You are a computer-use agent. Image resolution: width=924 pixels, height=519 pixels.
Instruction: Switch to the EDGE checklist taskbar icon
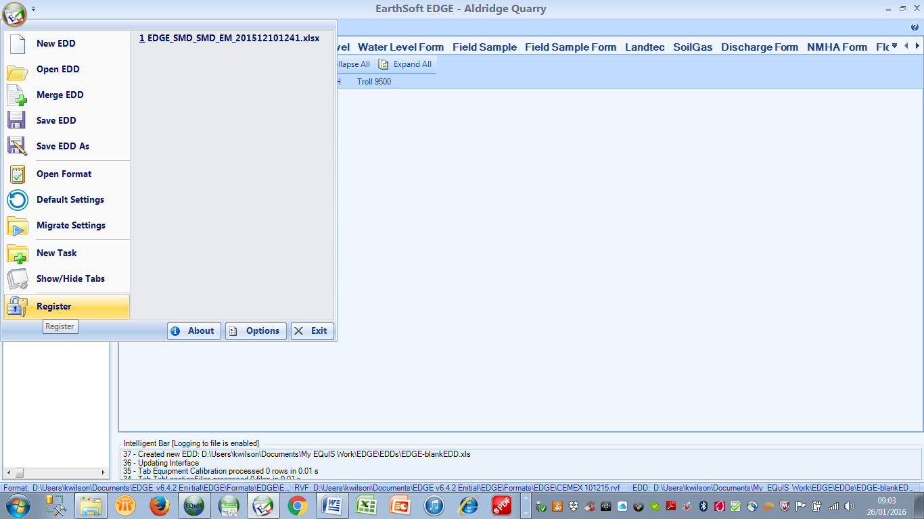click(263, 505)
